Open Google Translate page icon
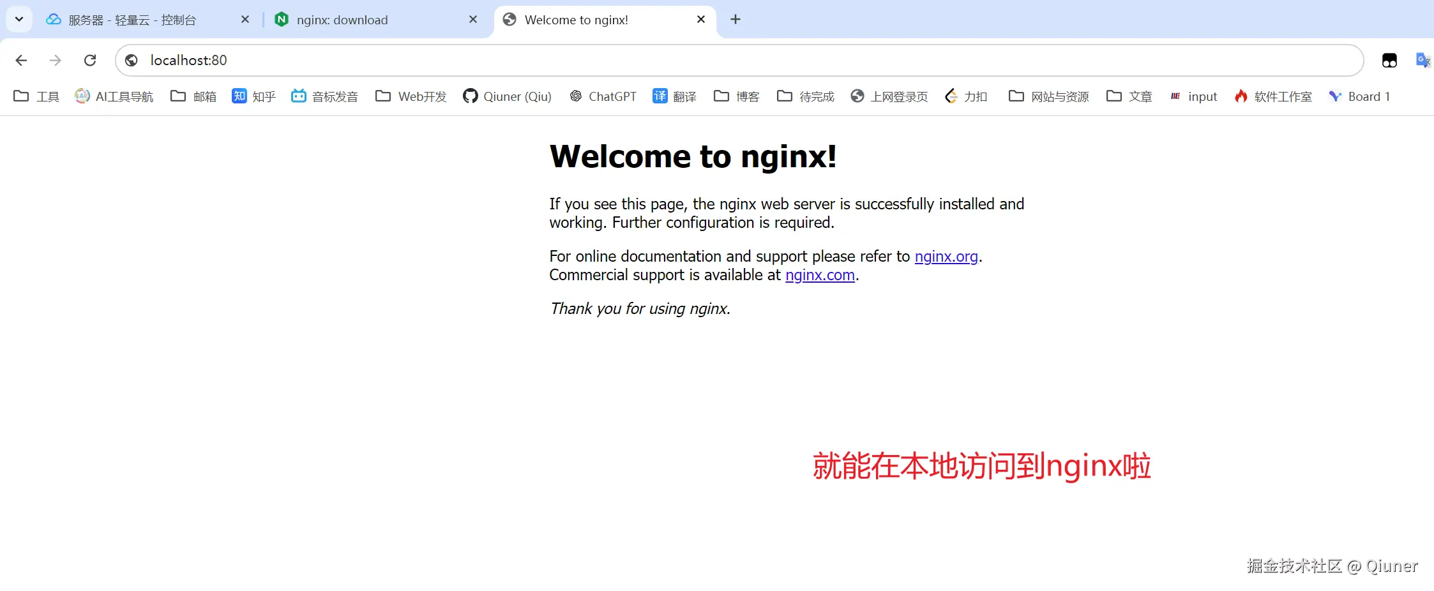The height and width of the screenshot is (591, 1434). (x=1423, y=60)
